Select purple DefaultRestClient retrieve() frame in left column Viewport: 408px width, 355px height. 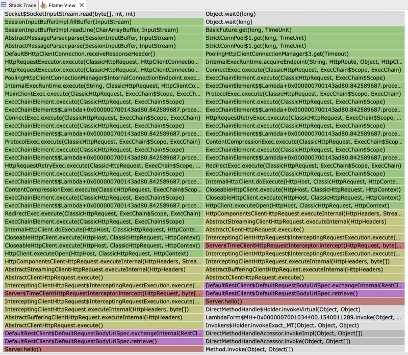click(104, 341)
